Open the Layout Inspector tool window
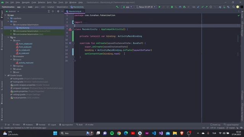The width and height of the screenshot is (244, 137). [x=231, y=125]
